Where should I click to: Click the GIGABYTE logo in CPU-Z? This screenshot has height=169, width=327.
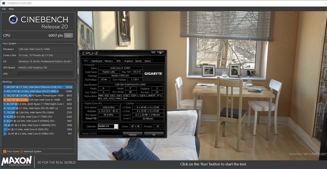click(x=154, y=74)
